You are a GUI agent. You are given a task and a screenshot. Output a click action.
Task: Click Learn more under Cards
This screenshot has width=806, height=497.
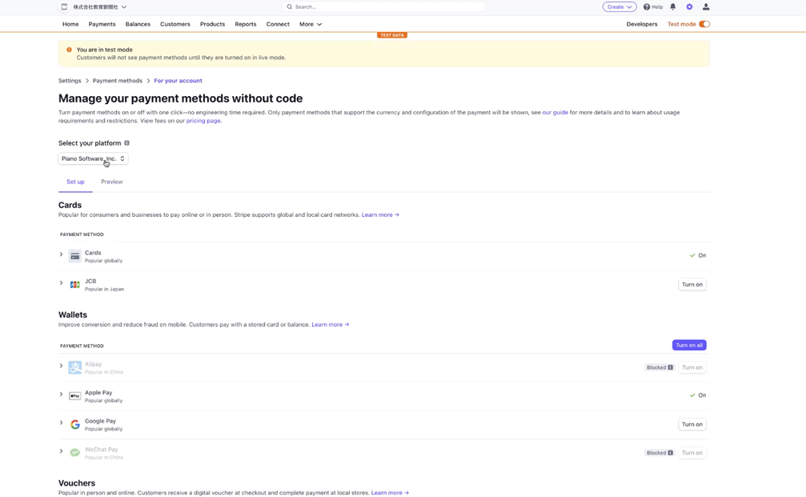coord(380,214)
